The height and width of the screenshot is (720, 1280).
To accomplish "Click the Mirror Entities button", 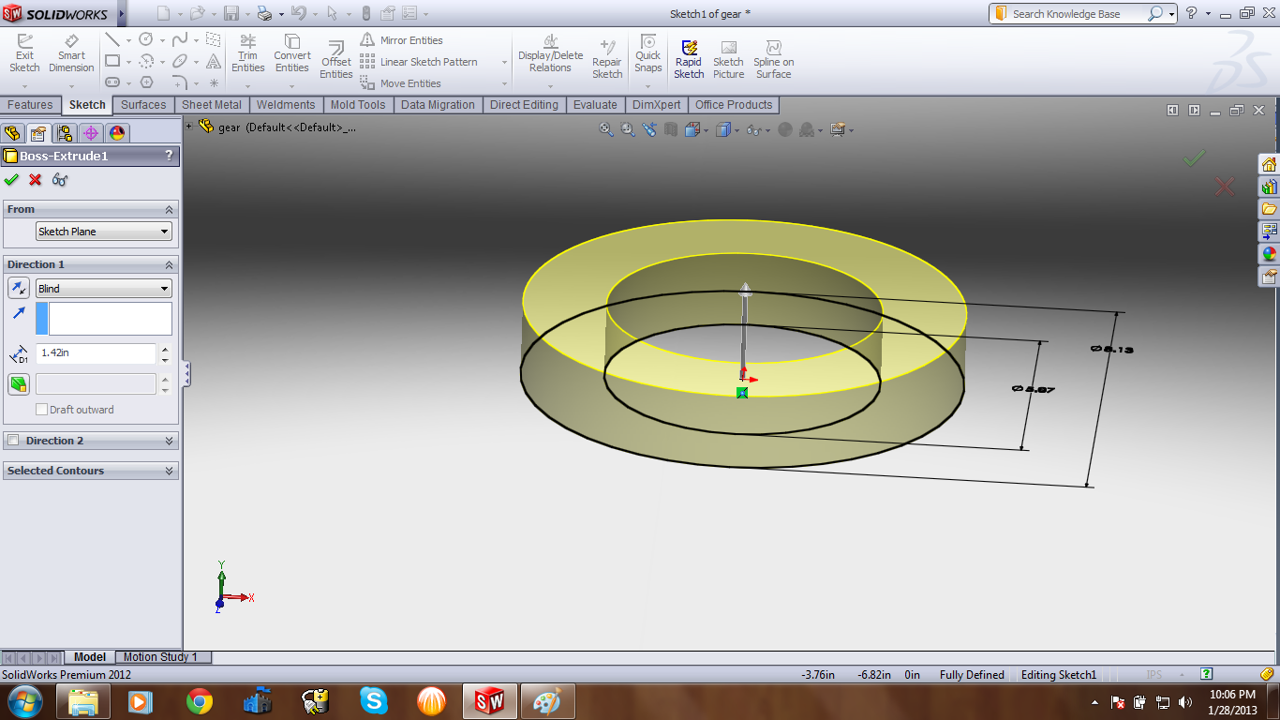I will point(402,40).
